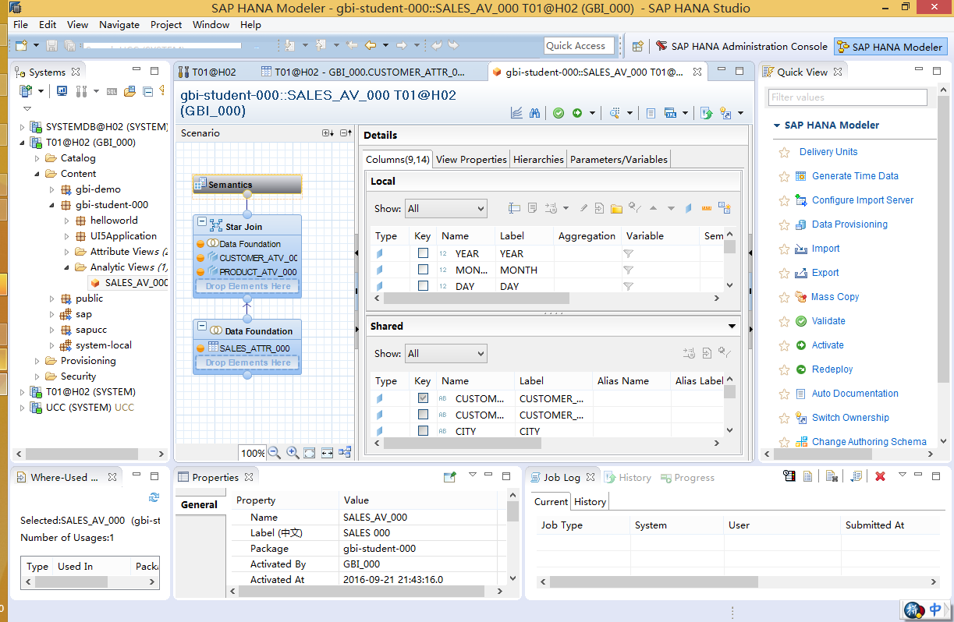The width and height of the screenshot is (954, 622).
Task: Open SAP HANA Administration Console perspective
Action: [x=741, y=47]
